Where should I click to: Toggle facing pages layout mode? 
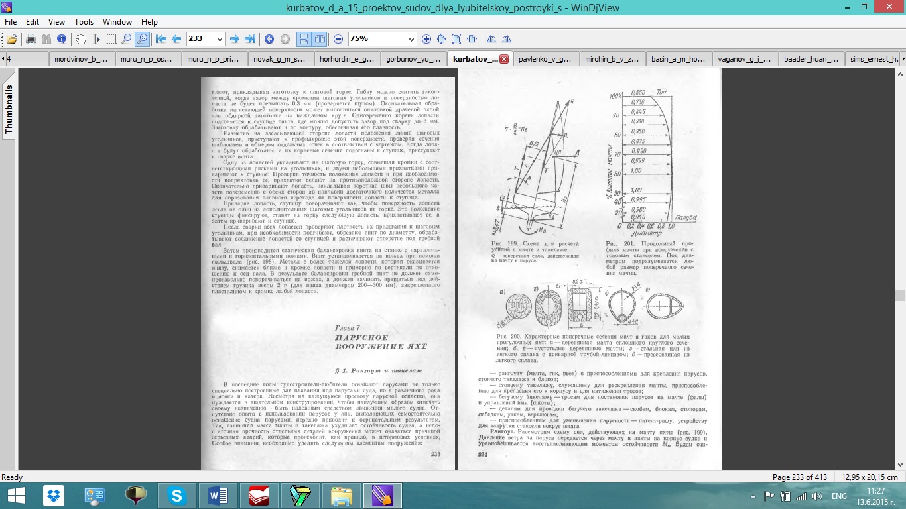click(319, 39)
